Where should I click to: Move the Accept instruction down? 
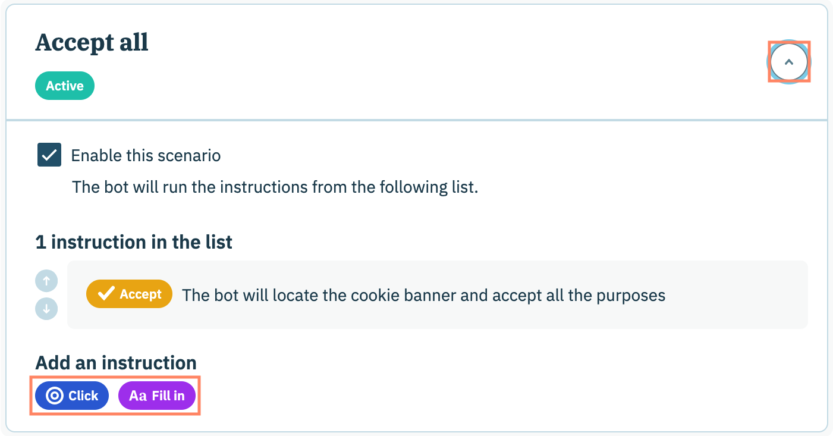[x=46, y=309]
